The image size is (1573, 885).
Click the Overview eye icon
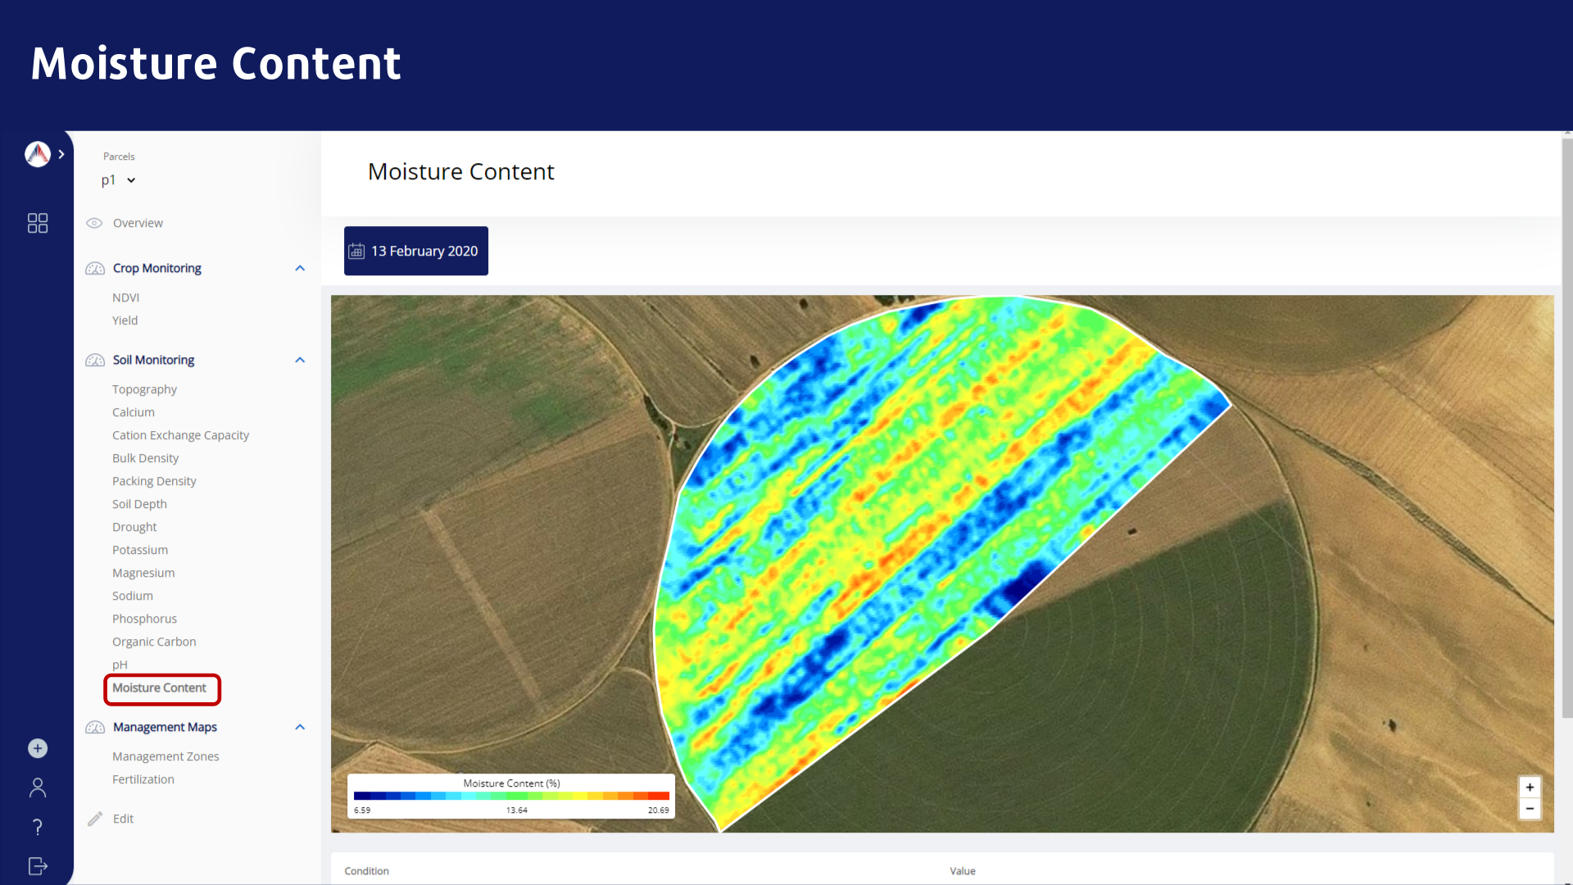click(94, 223)
